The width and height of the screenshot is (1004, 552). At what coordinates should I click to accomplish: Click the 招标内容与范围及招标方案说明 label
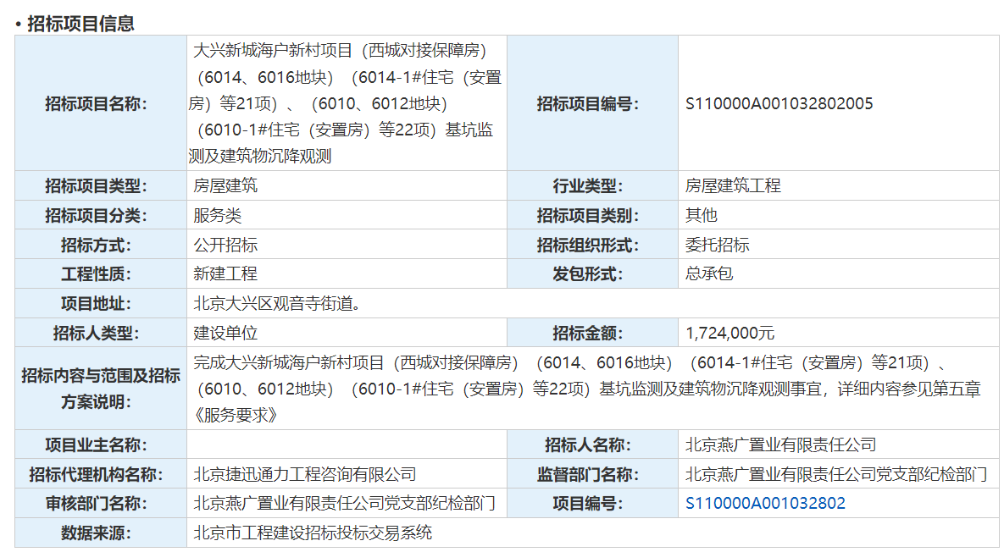pos(101,389)
